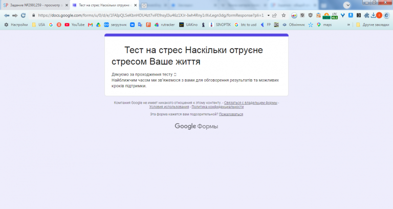The image size is (393, 209).
Task: Open the UAKino bookmark
Action: (x=188, y=25)
